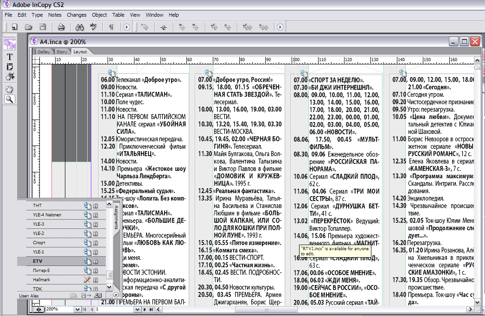Accept the current change

tap(214, 27)
